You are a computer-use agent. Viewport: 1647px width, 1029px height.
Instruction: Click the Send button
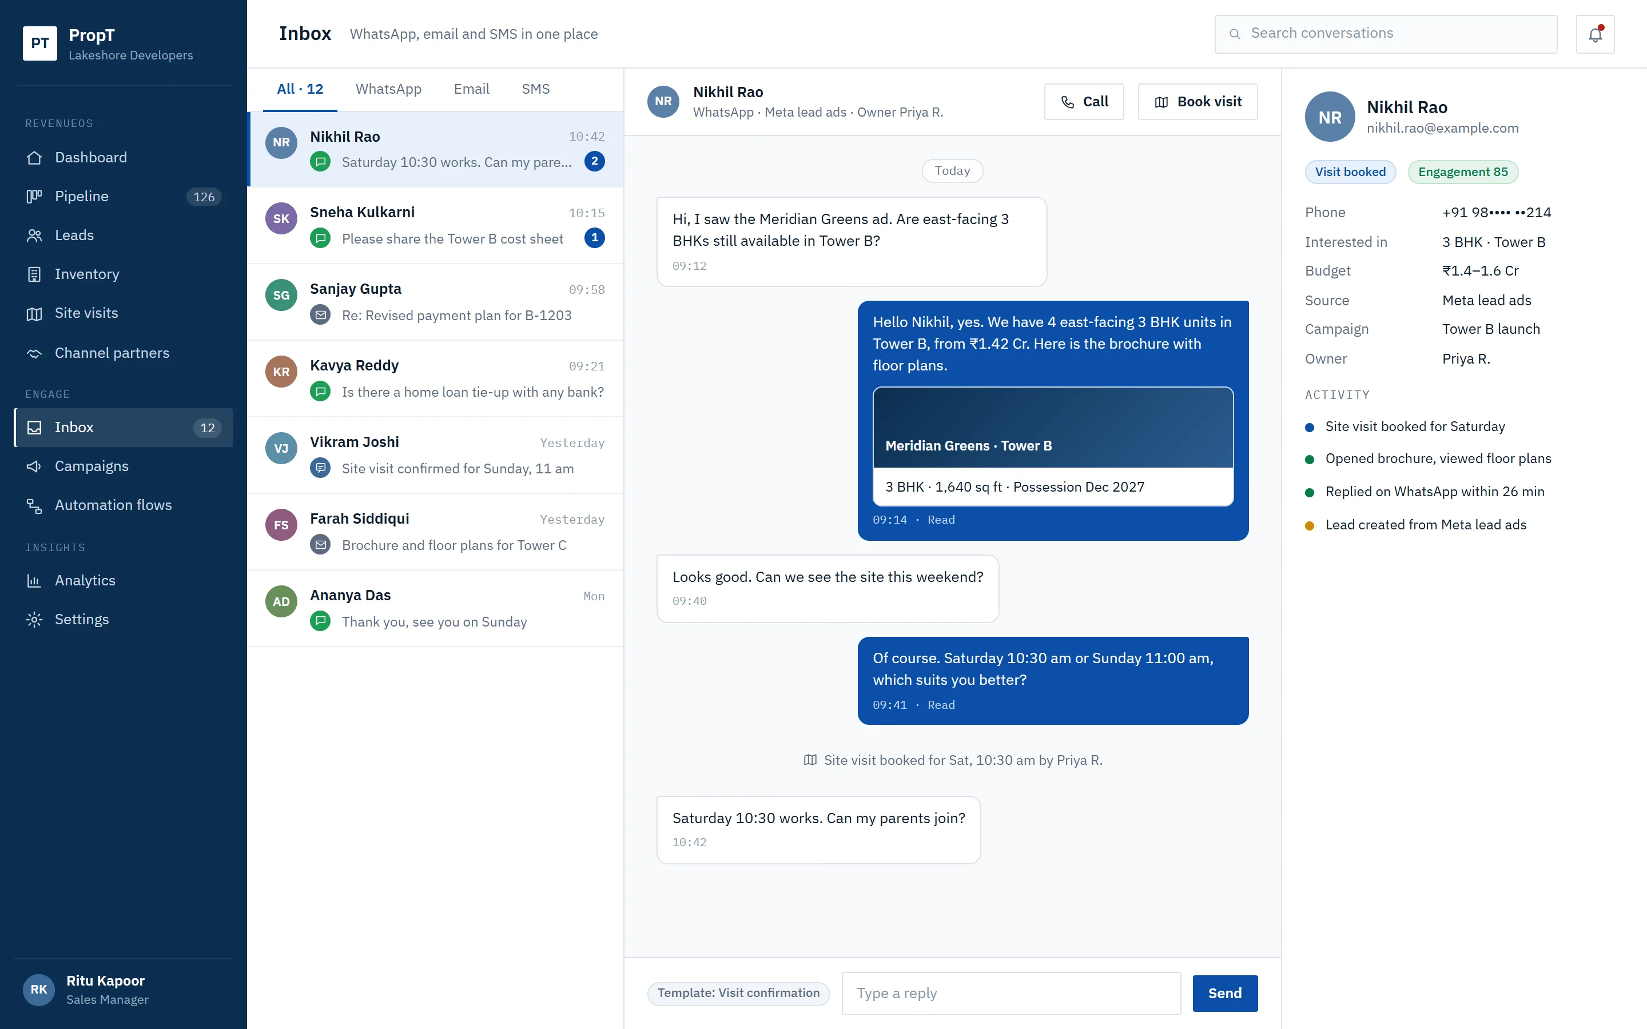pyautogui.click(x=1225, y=994)
